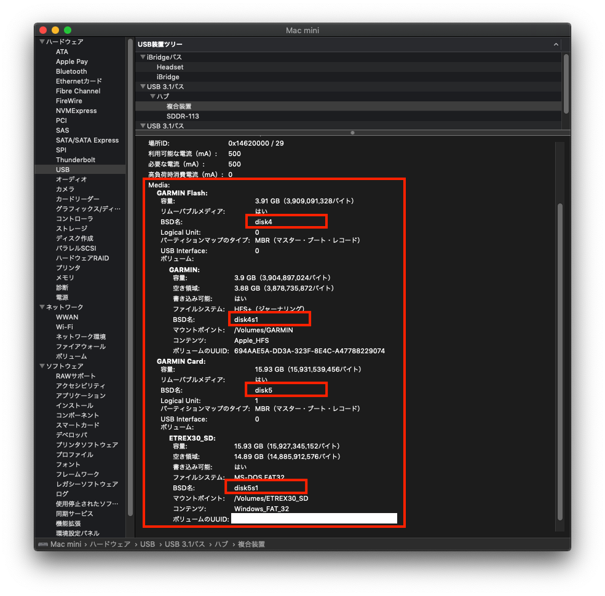Select アプリケーション in the sidebar
This screenshot has width=605, height=596.
coord(81,396)
